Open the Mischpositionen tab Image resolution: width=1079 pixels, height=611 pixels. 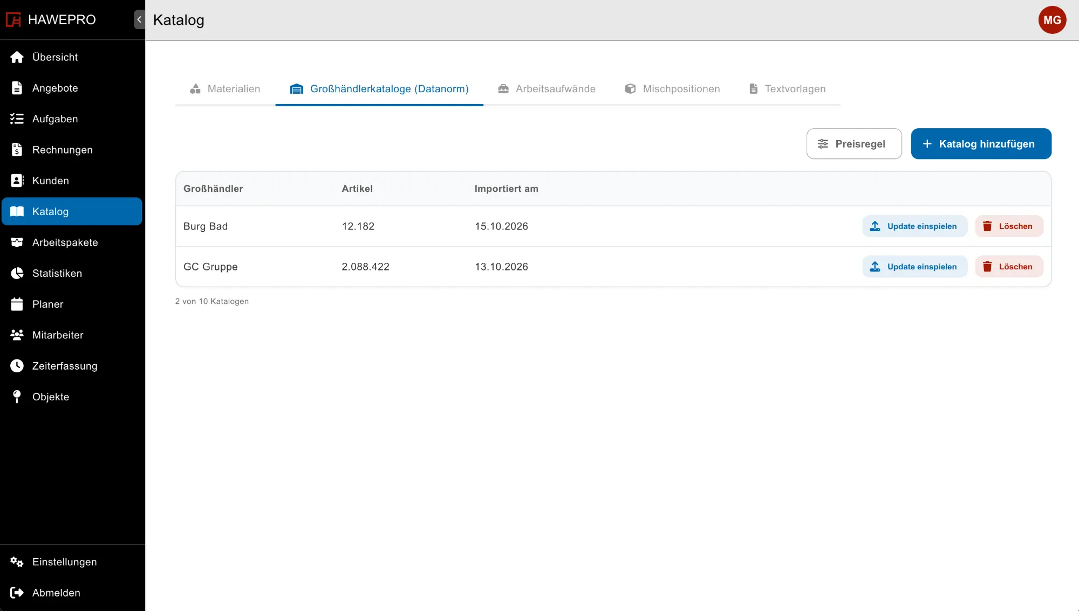[672, 89]
